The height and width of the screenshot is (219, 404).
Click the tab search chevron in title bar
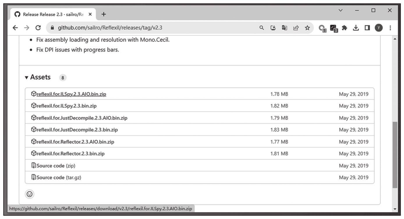click(x=340, y=10)
